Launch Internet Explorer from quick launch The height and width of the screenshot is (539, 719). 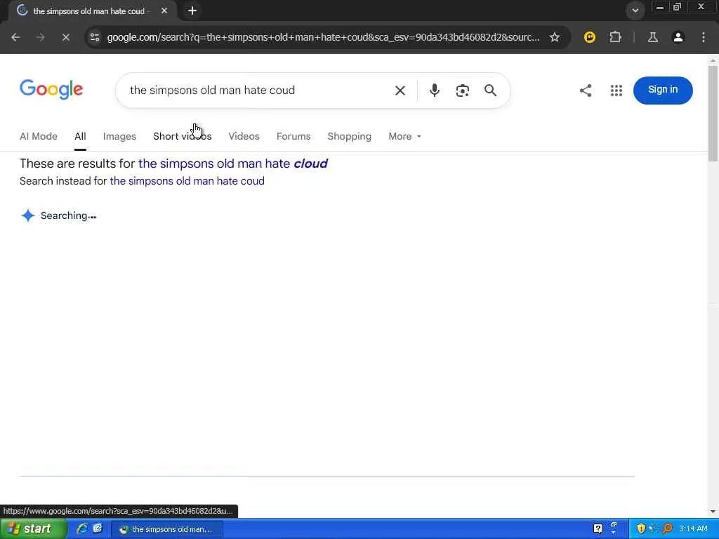82,528
